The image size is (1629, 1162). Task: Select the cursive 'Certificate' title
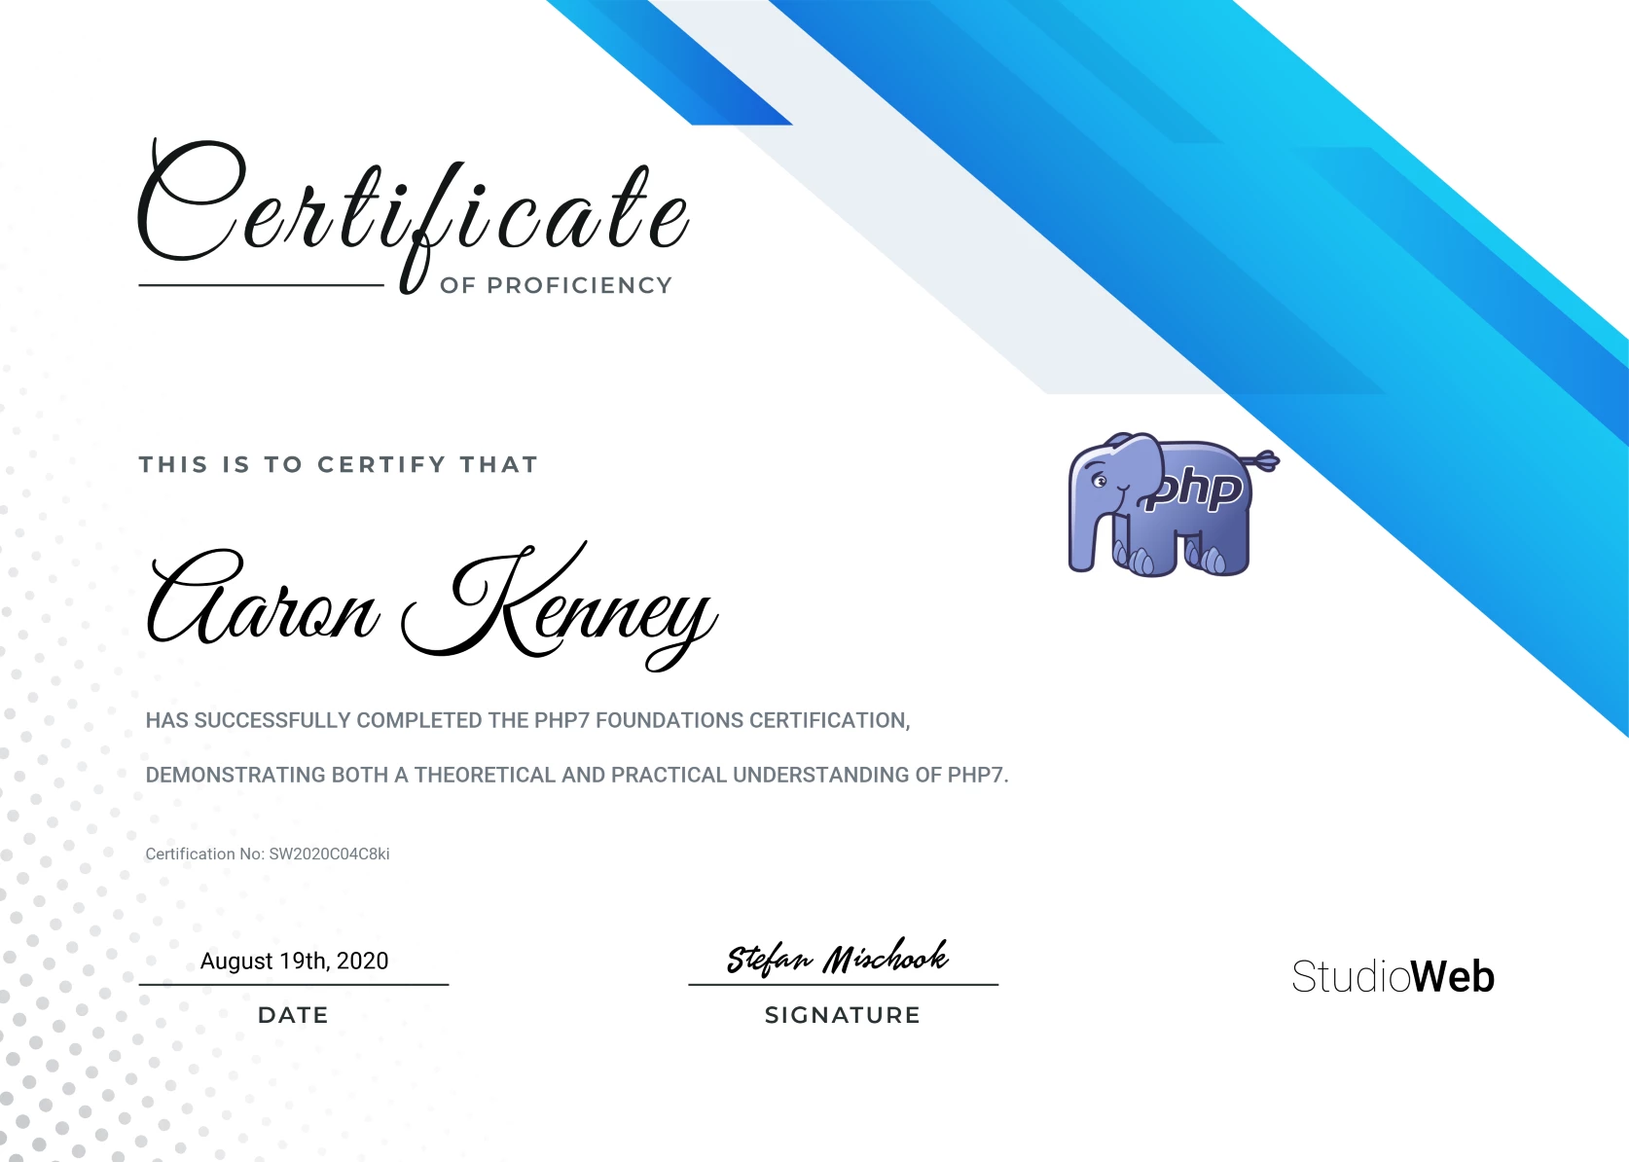point(415,215)
